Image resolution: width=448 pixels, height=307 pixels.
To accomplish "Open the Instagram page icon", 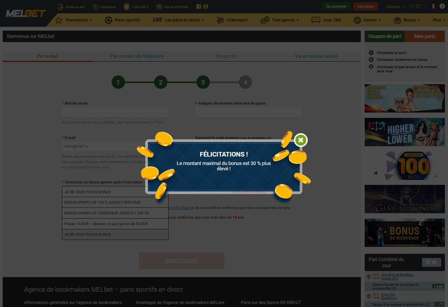I will point(206,7).
